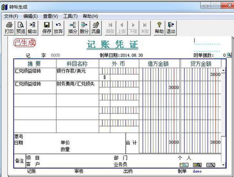Click the 合计 credit total 3000
This screenshot has width=234, height=177.
pyautogui.click(x=215, y=142)
